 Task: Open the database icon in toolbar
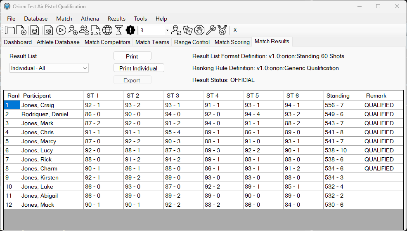click(35, 30)
